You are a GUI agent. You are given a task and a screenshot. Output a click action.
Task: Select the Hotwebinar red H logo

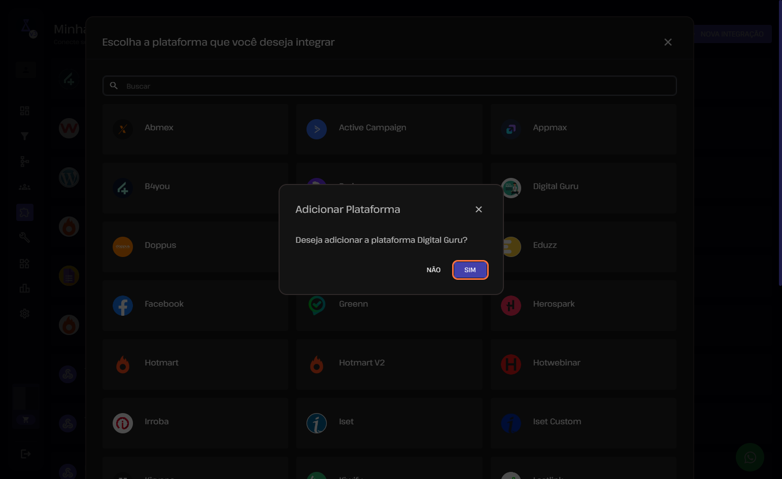click(511, 364)
